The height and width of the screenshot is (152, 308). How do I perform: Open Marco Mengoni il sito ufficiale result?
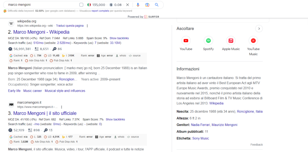45,113
